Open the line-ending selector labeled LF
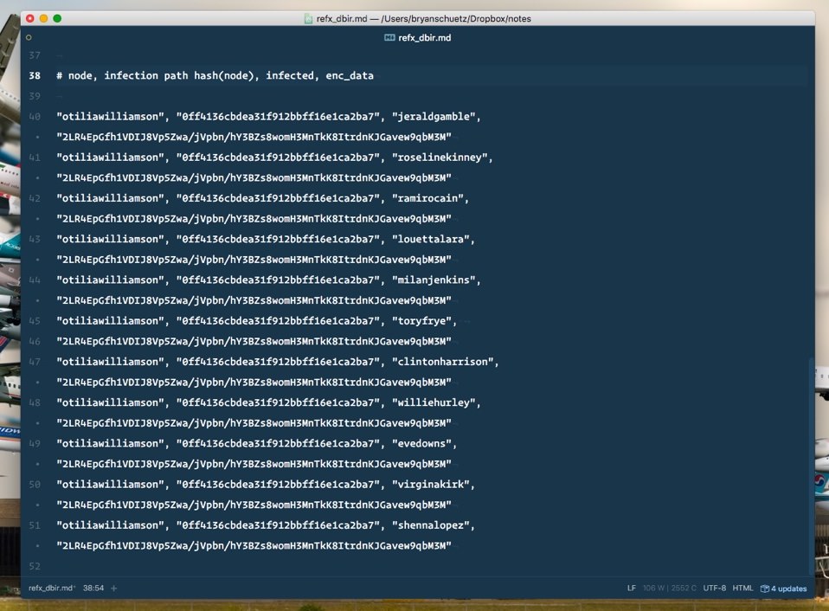The height and width of the screenshot is (611, 829). tap(631, 588)
